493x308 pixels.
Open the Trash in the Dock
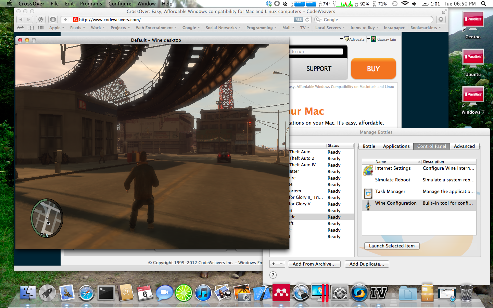[x=466, y=293]
